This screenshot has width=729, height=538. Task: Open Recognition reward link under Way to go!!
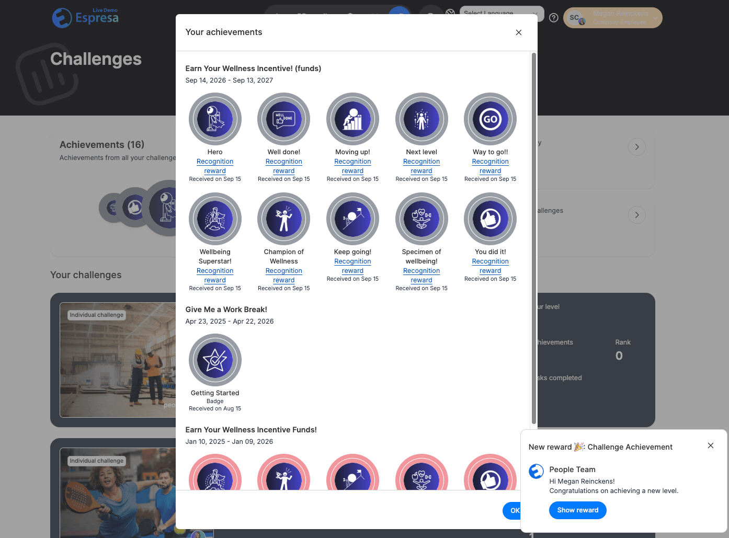pyautogui.click(x=491, y=166)
